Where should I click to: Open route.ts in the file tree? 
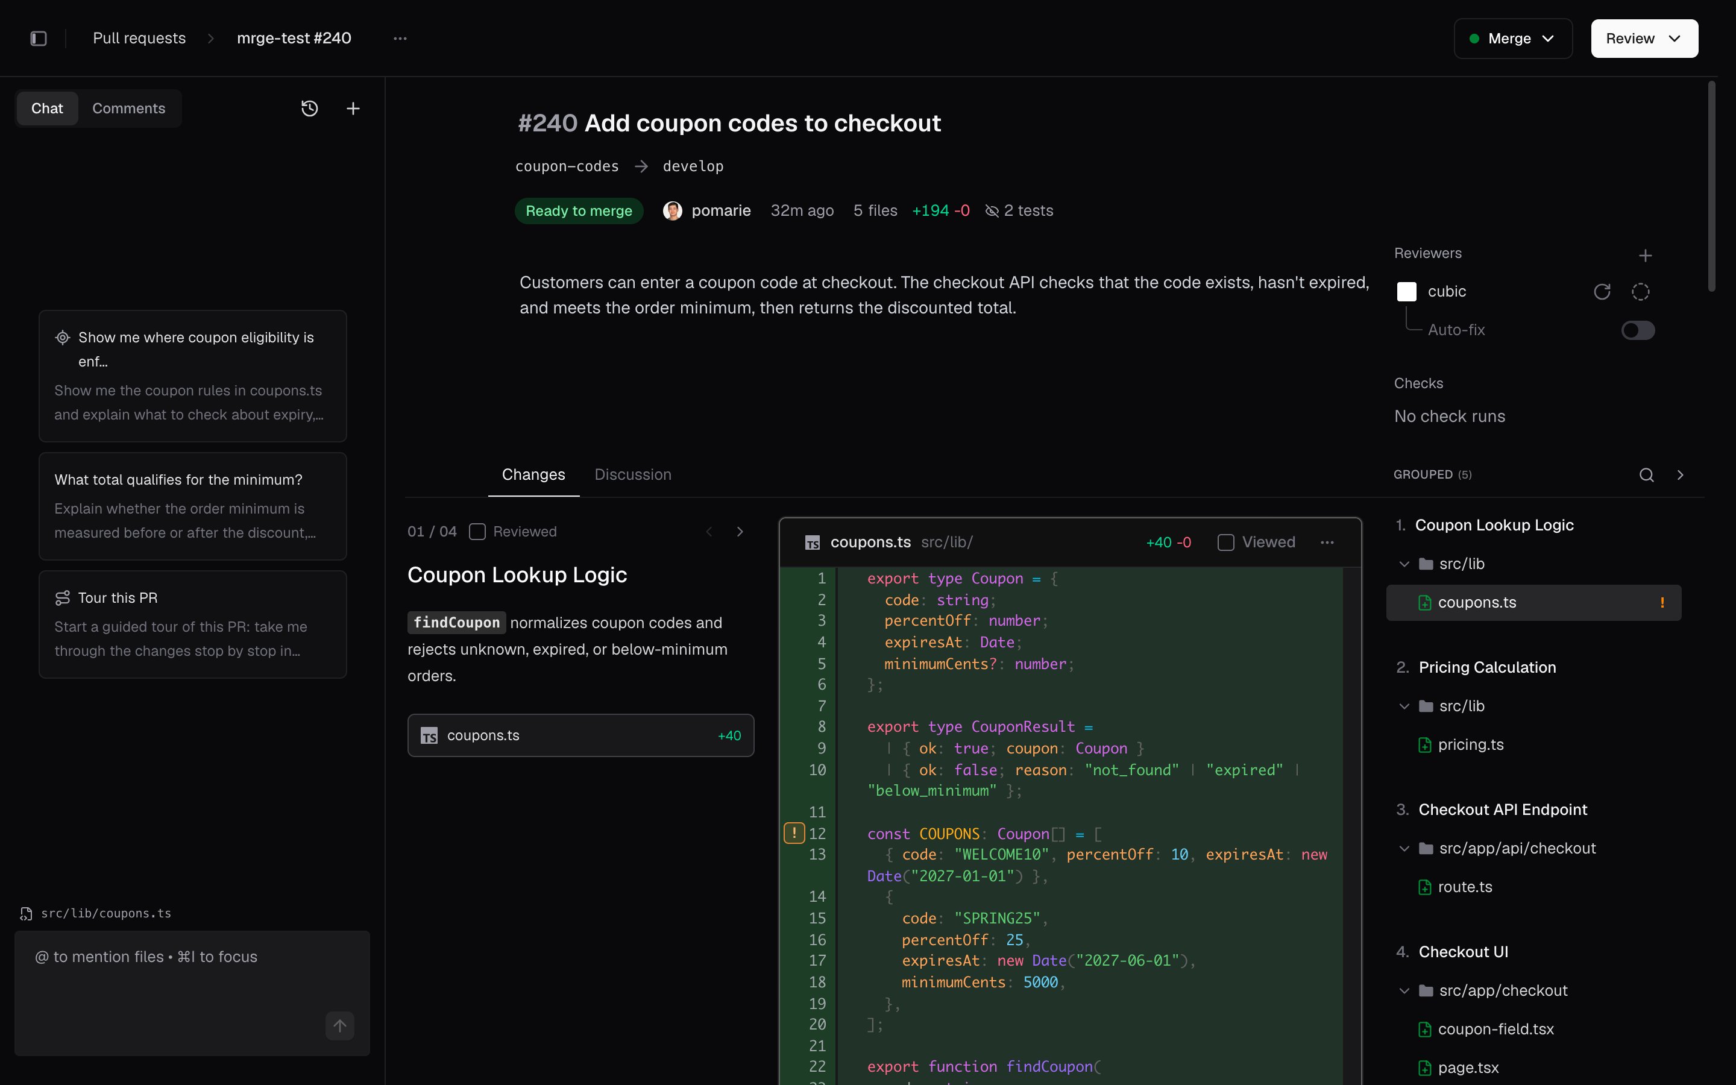[1464, 887]
